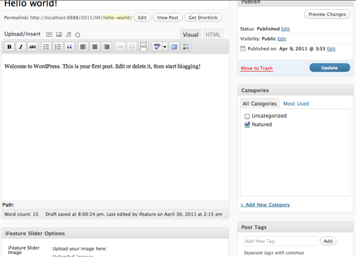Toggle fullscreen editing mode
This screenshot has width=356, height=258.
[x=174, y=47]
